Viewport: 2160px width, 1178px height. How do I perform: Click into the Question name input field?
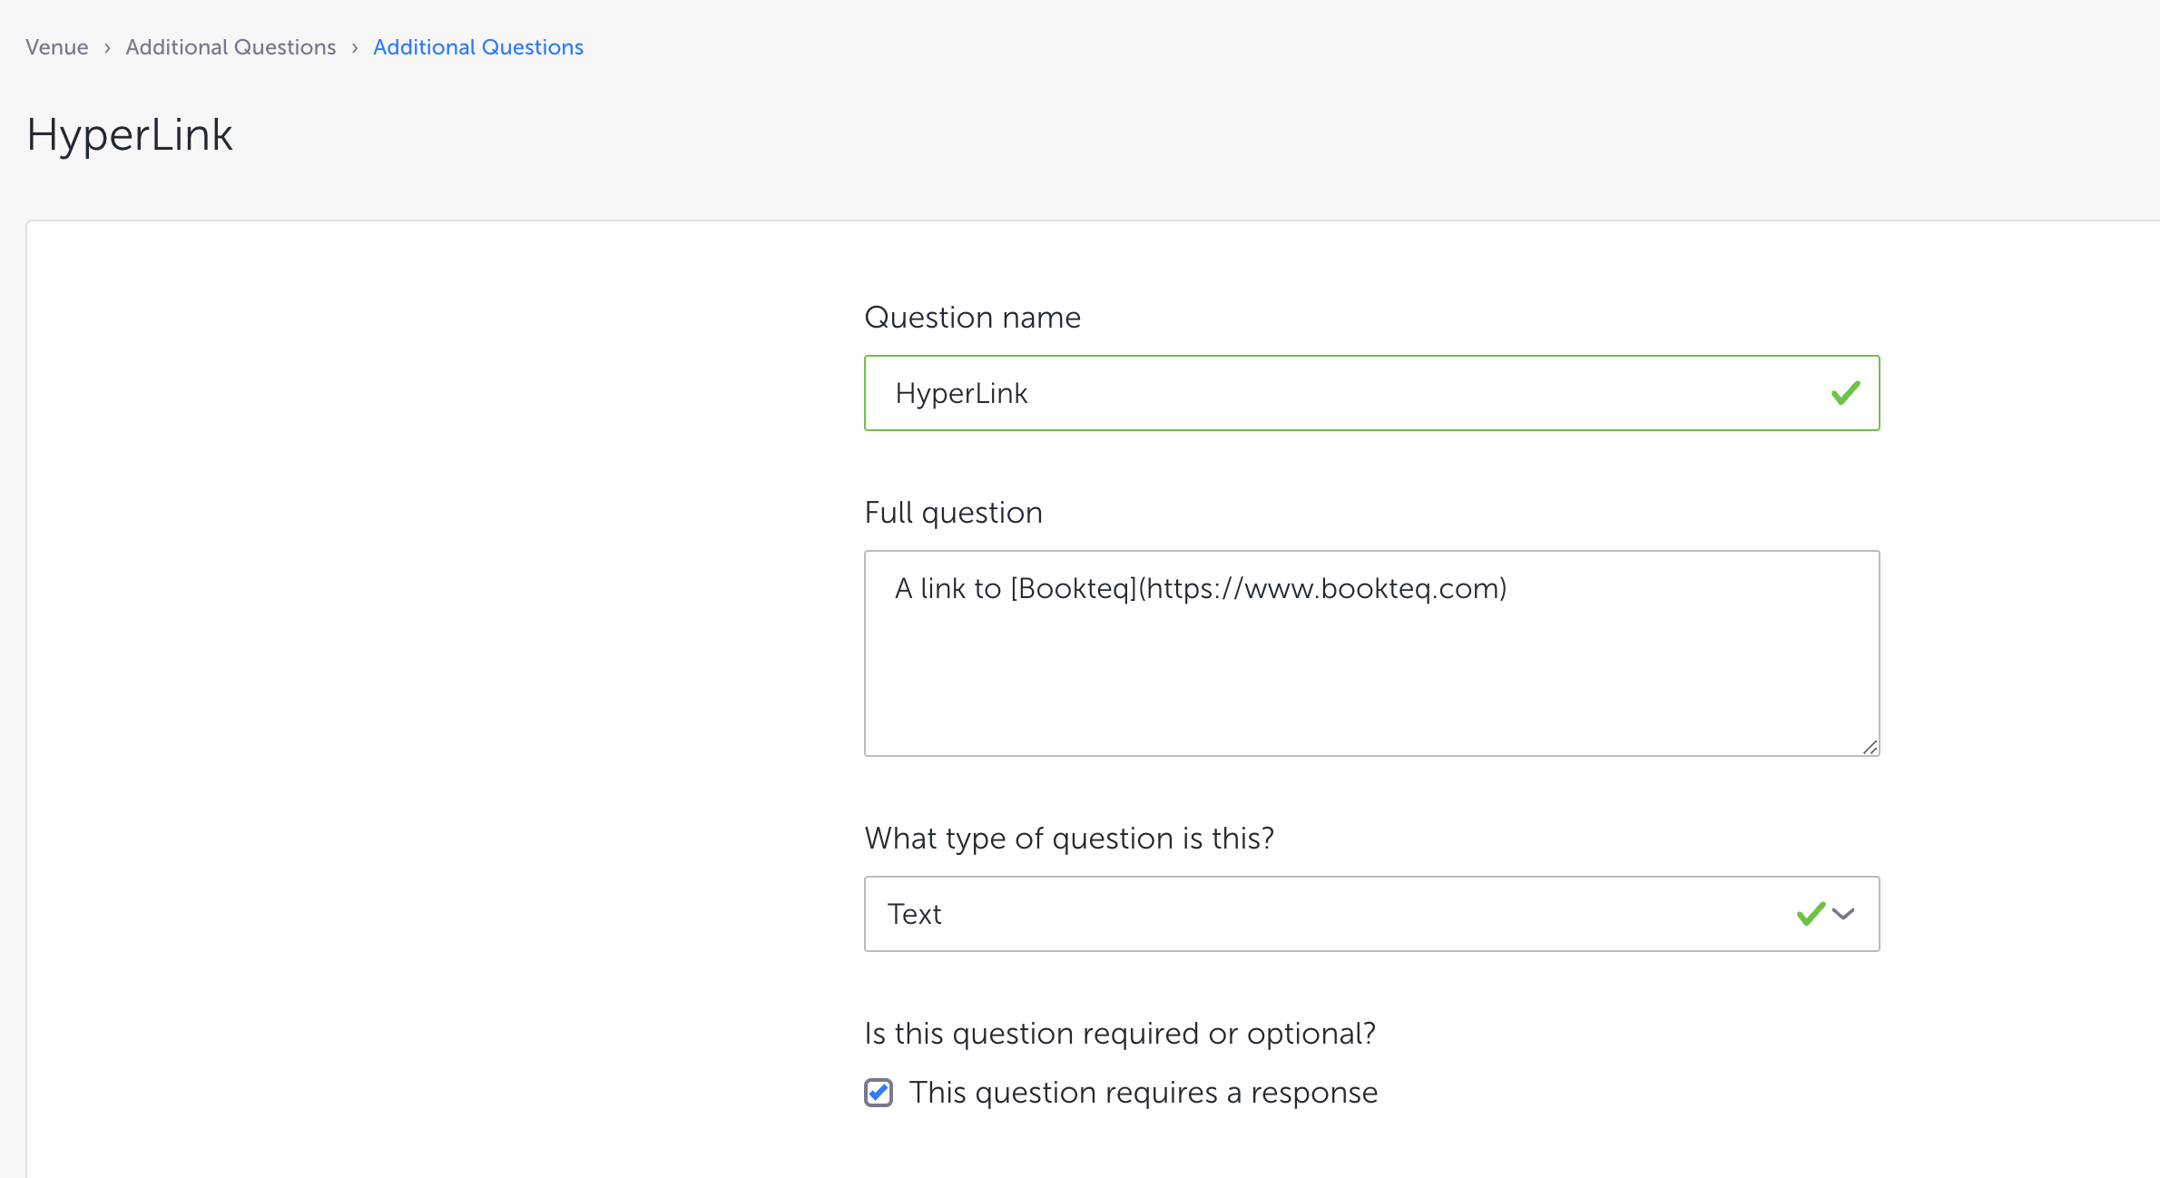click(x=1343, y=393)
